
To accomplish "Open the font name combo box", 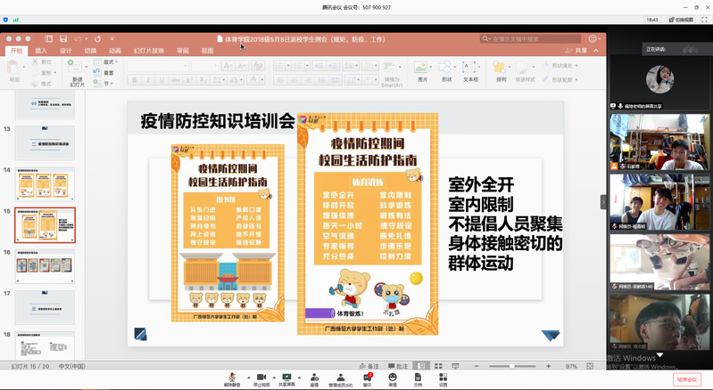I will click(x=158, y=66).
